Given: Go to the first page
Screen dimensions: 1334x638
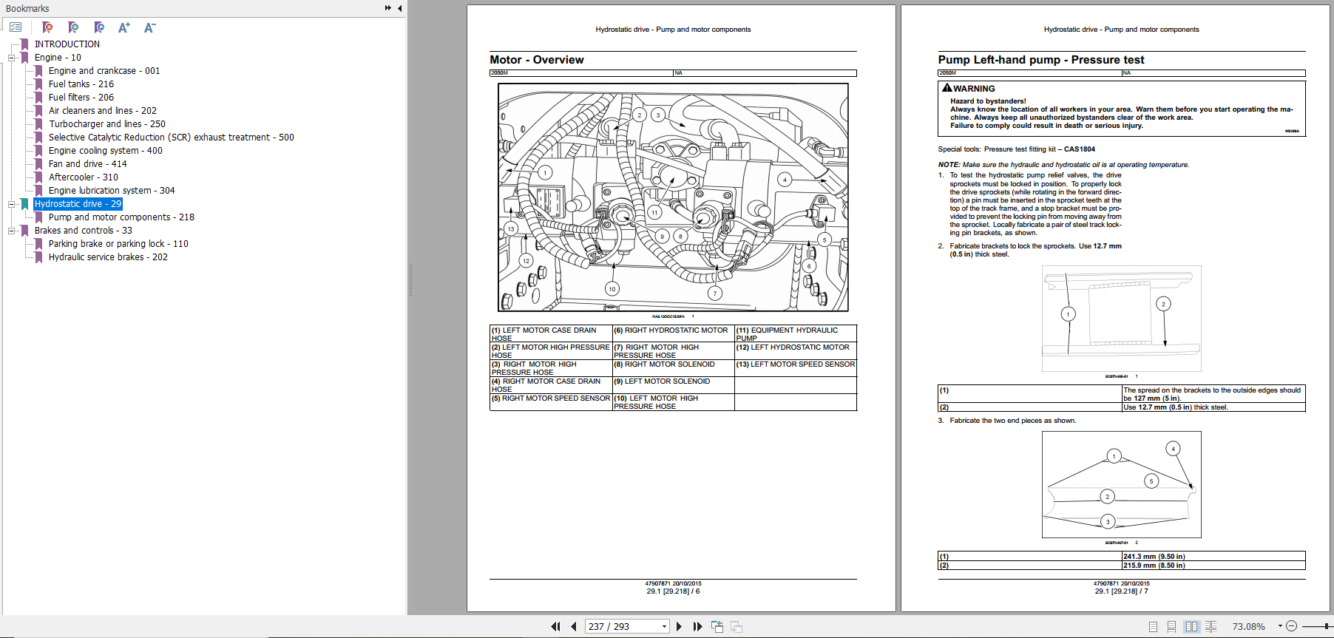Looking at the screenshot, I should click(x=555, y=626).
